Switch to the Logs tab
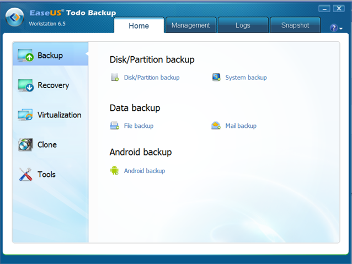Viewport: 352px width, 264px height. pos(243,25)
